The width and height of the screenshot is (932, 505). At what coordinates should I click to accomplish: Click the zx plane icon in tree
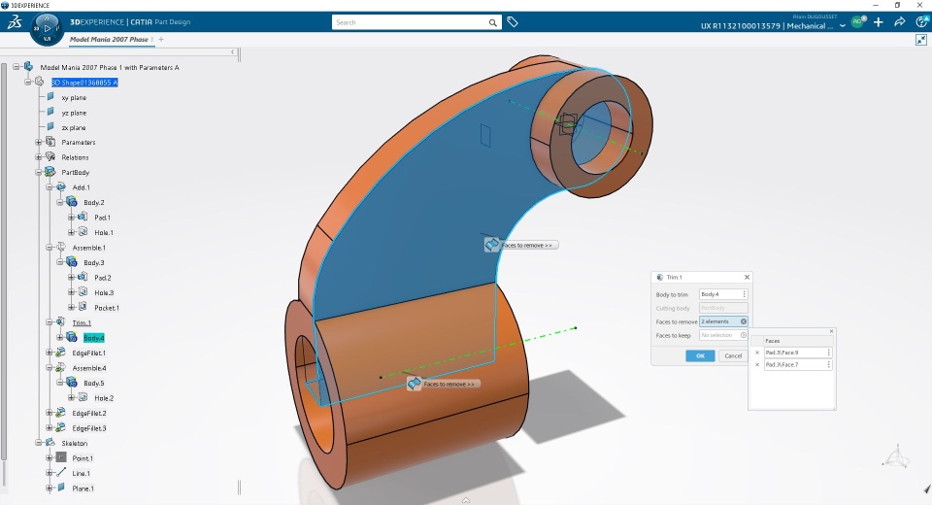click(50, 126)
